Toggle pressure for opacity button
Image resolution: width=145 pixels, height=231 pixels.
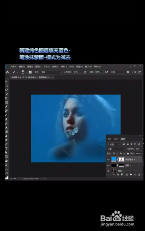point(85,72)
